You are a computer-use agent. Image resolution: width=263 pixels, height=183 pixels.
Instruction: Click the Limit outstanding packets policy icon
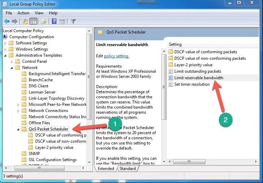(171, 71)
